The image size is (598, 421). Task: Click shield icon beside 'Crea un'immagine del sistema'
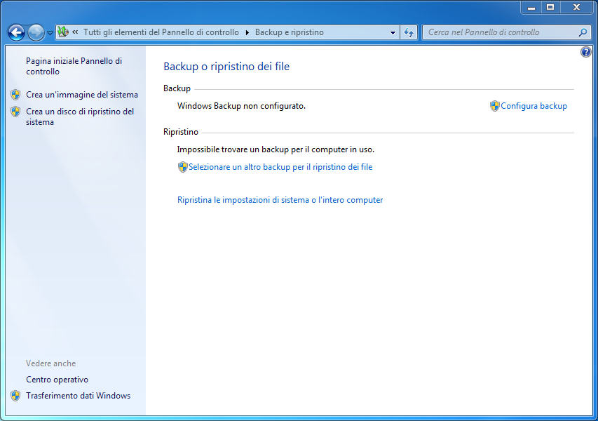(x=15, y=94)
